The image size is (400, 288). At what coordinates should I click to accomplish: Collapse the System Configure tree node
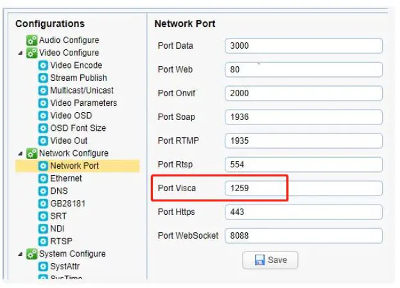pyautogui.click(x=20, y=254)
